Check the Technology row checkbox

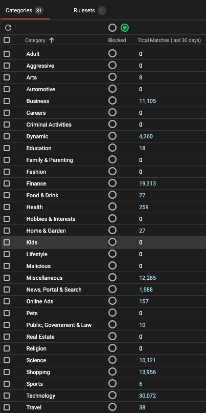point(7,396)
